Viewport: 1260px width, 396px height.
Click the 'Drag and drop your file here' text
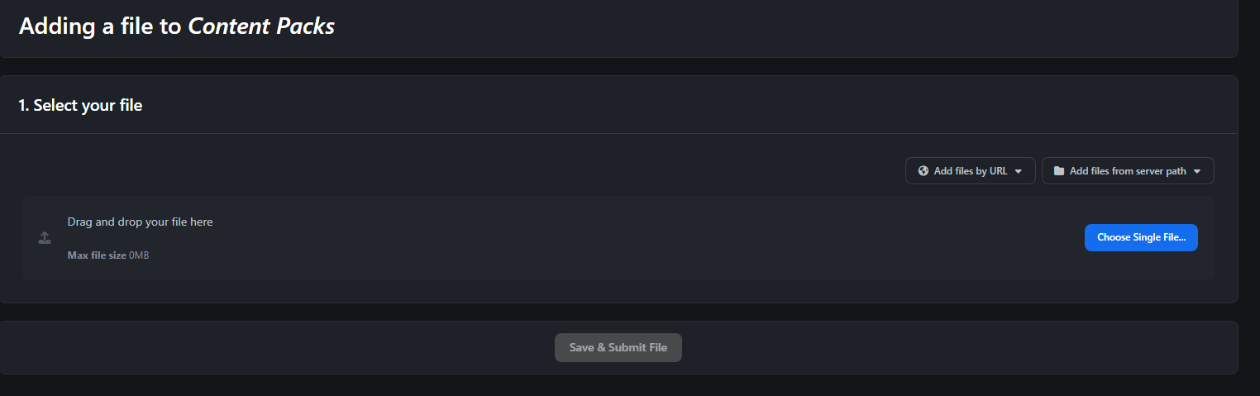141,222
